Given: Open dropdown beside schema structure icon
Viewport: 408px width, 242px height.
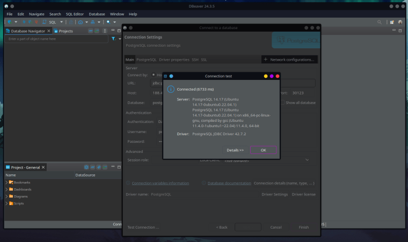Looking at the screenshot, I should (x=99, y=22).
